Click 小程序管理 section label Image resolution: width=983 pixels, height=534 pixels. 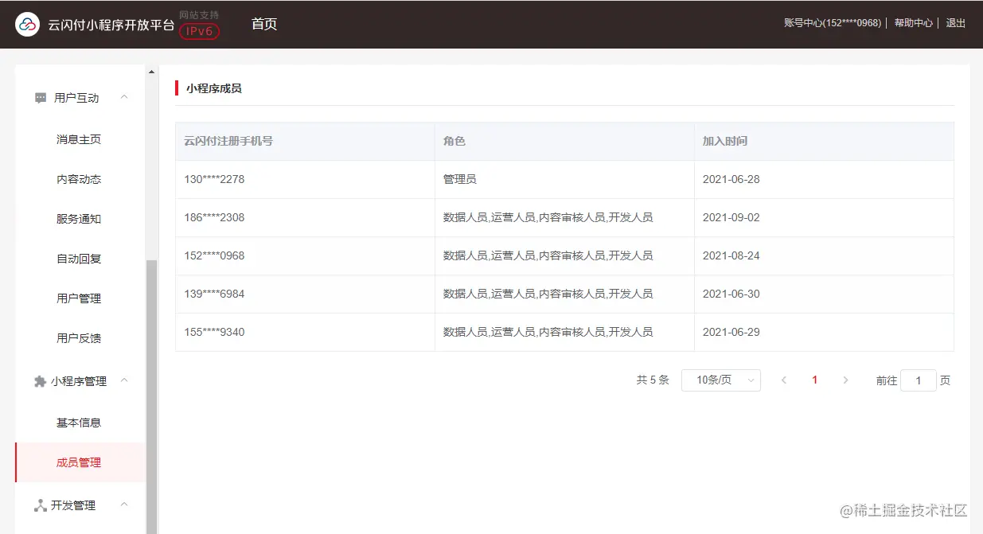pos(79,381)
